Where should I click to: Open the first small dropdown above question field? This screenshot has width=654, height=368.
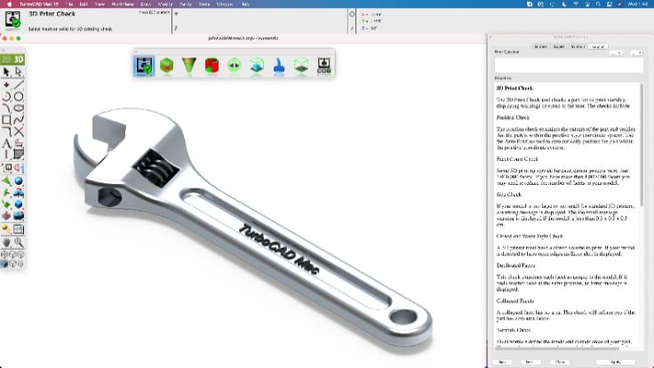617,53
